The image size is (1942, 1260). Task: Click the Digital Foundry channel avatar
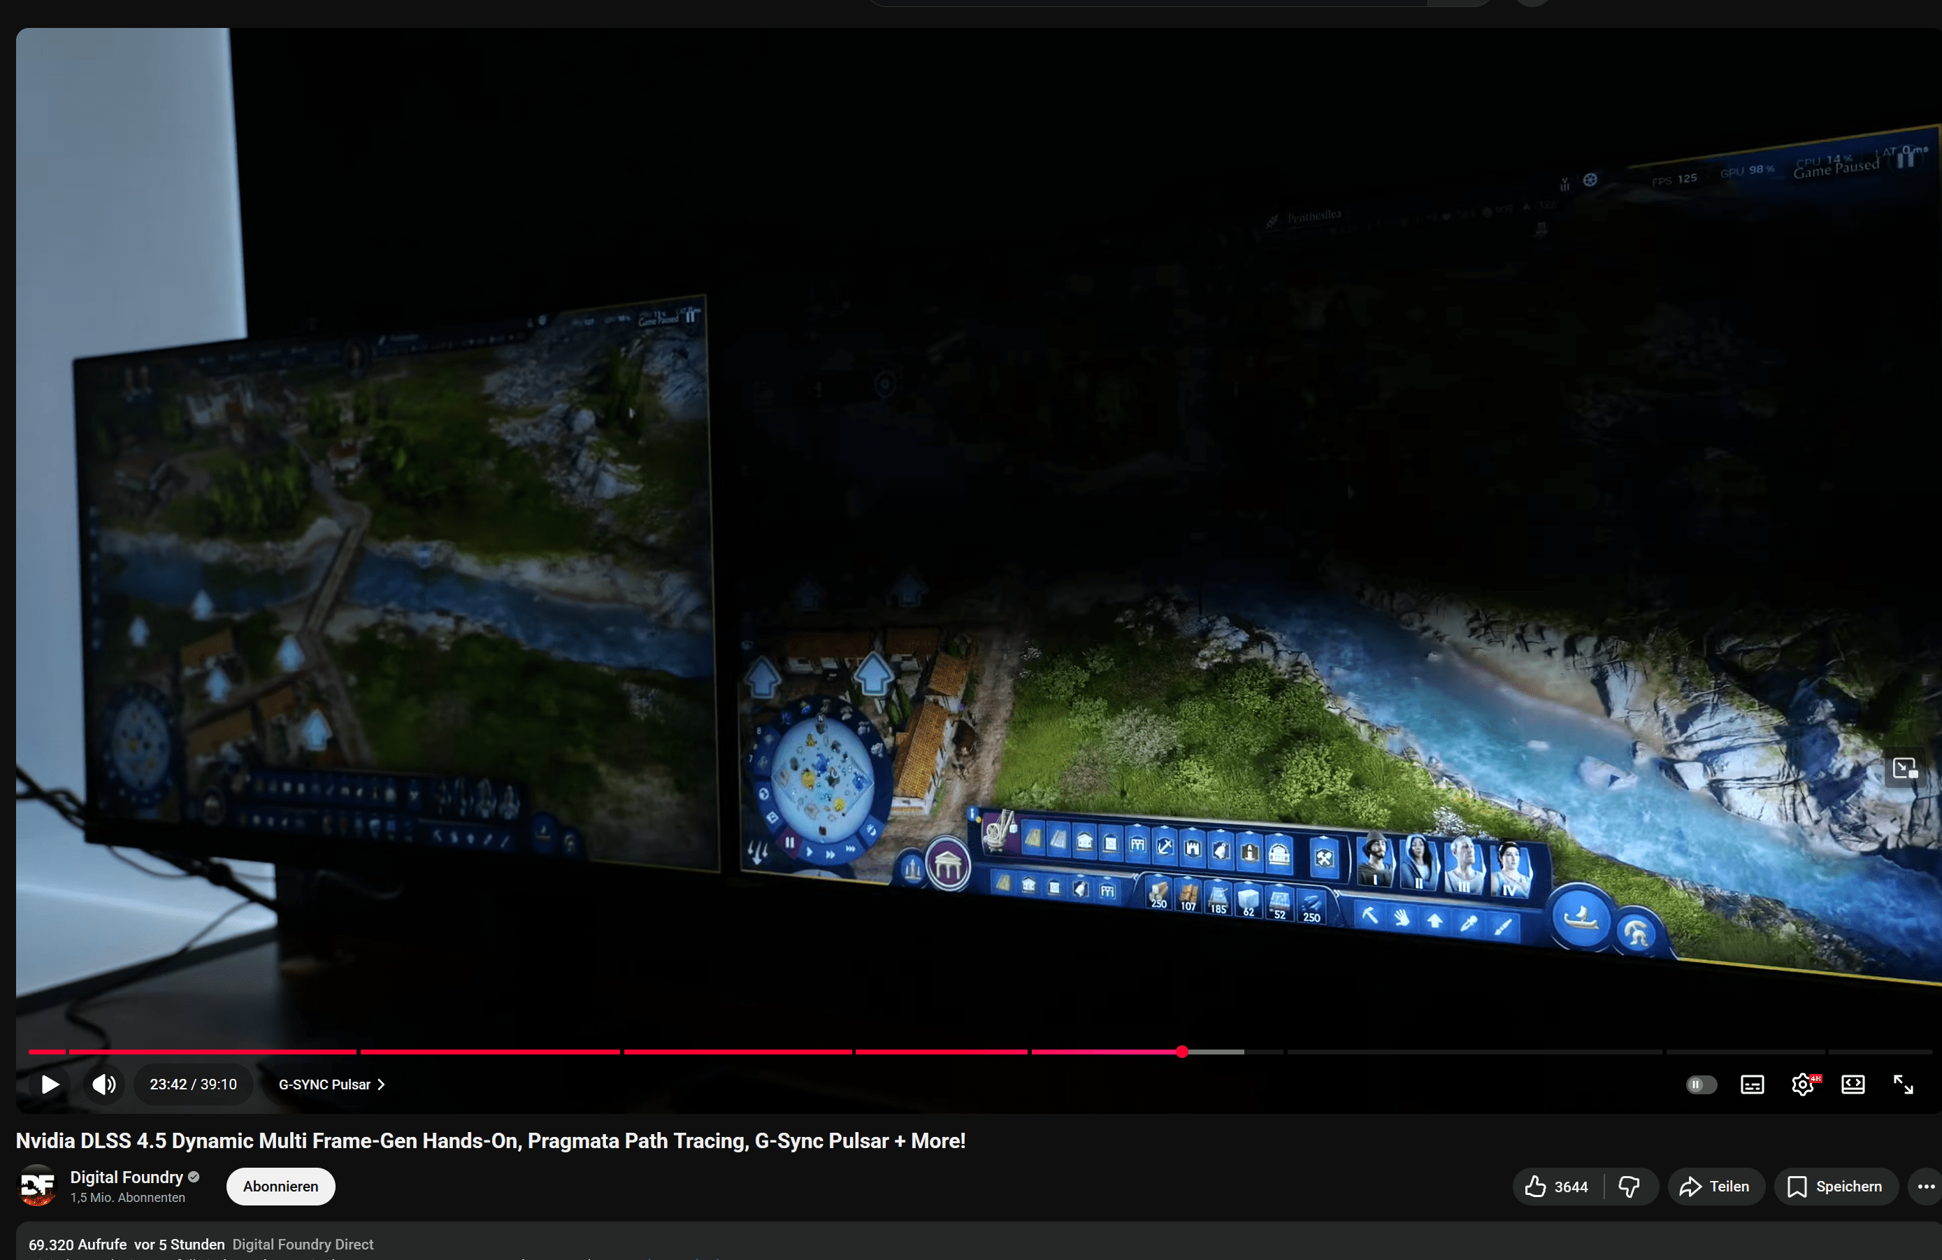tap(38, 1186)
